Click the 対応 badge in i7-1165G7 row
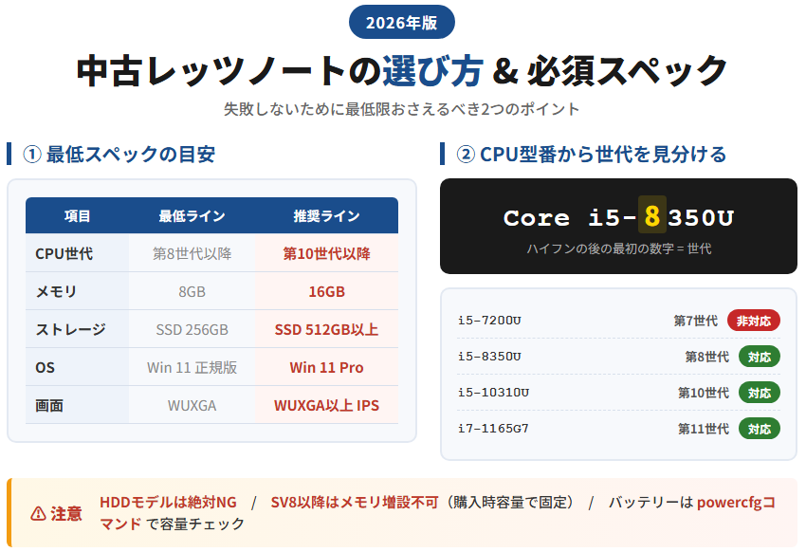This screenshot has width=806, height=552. [x=760, y=429]
